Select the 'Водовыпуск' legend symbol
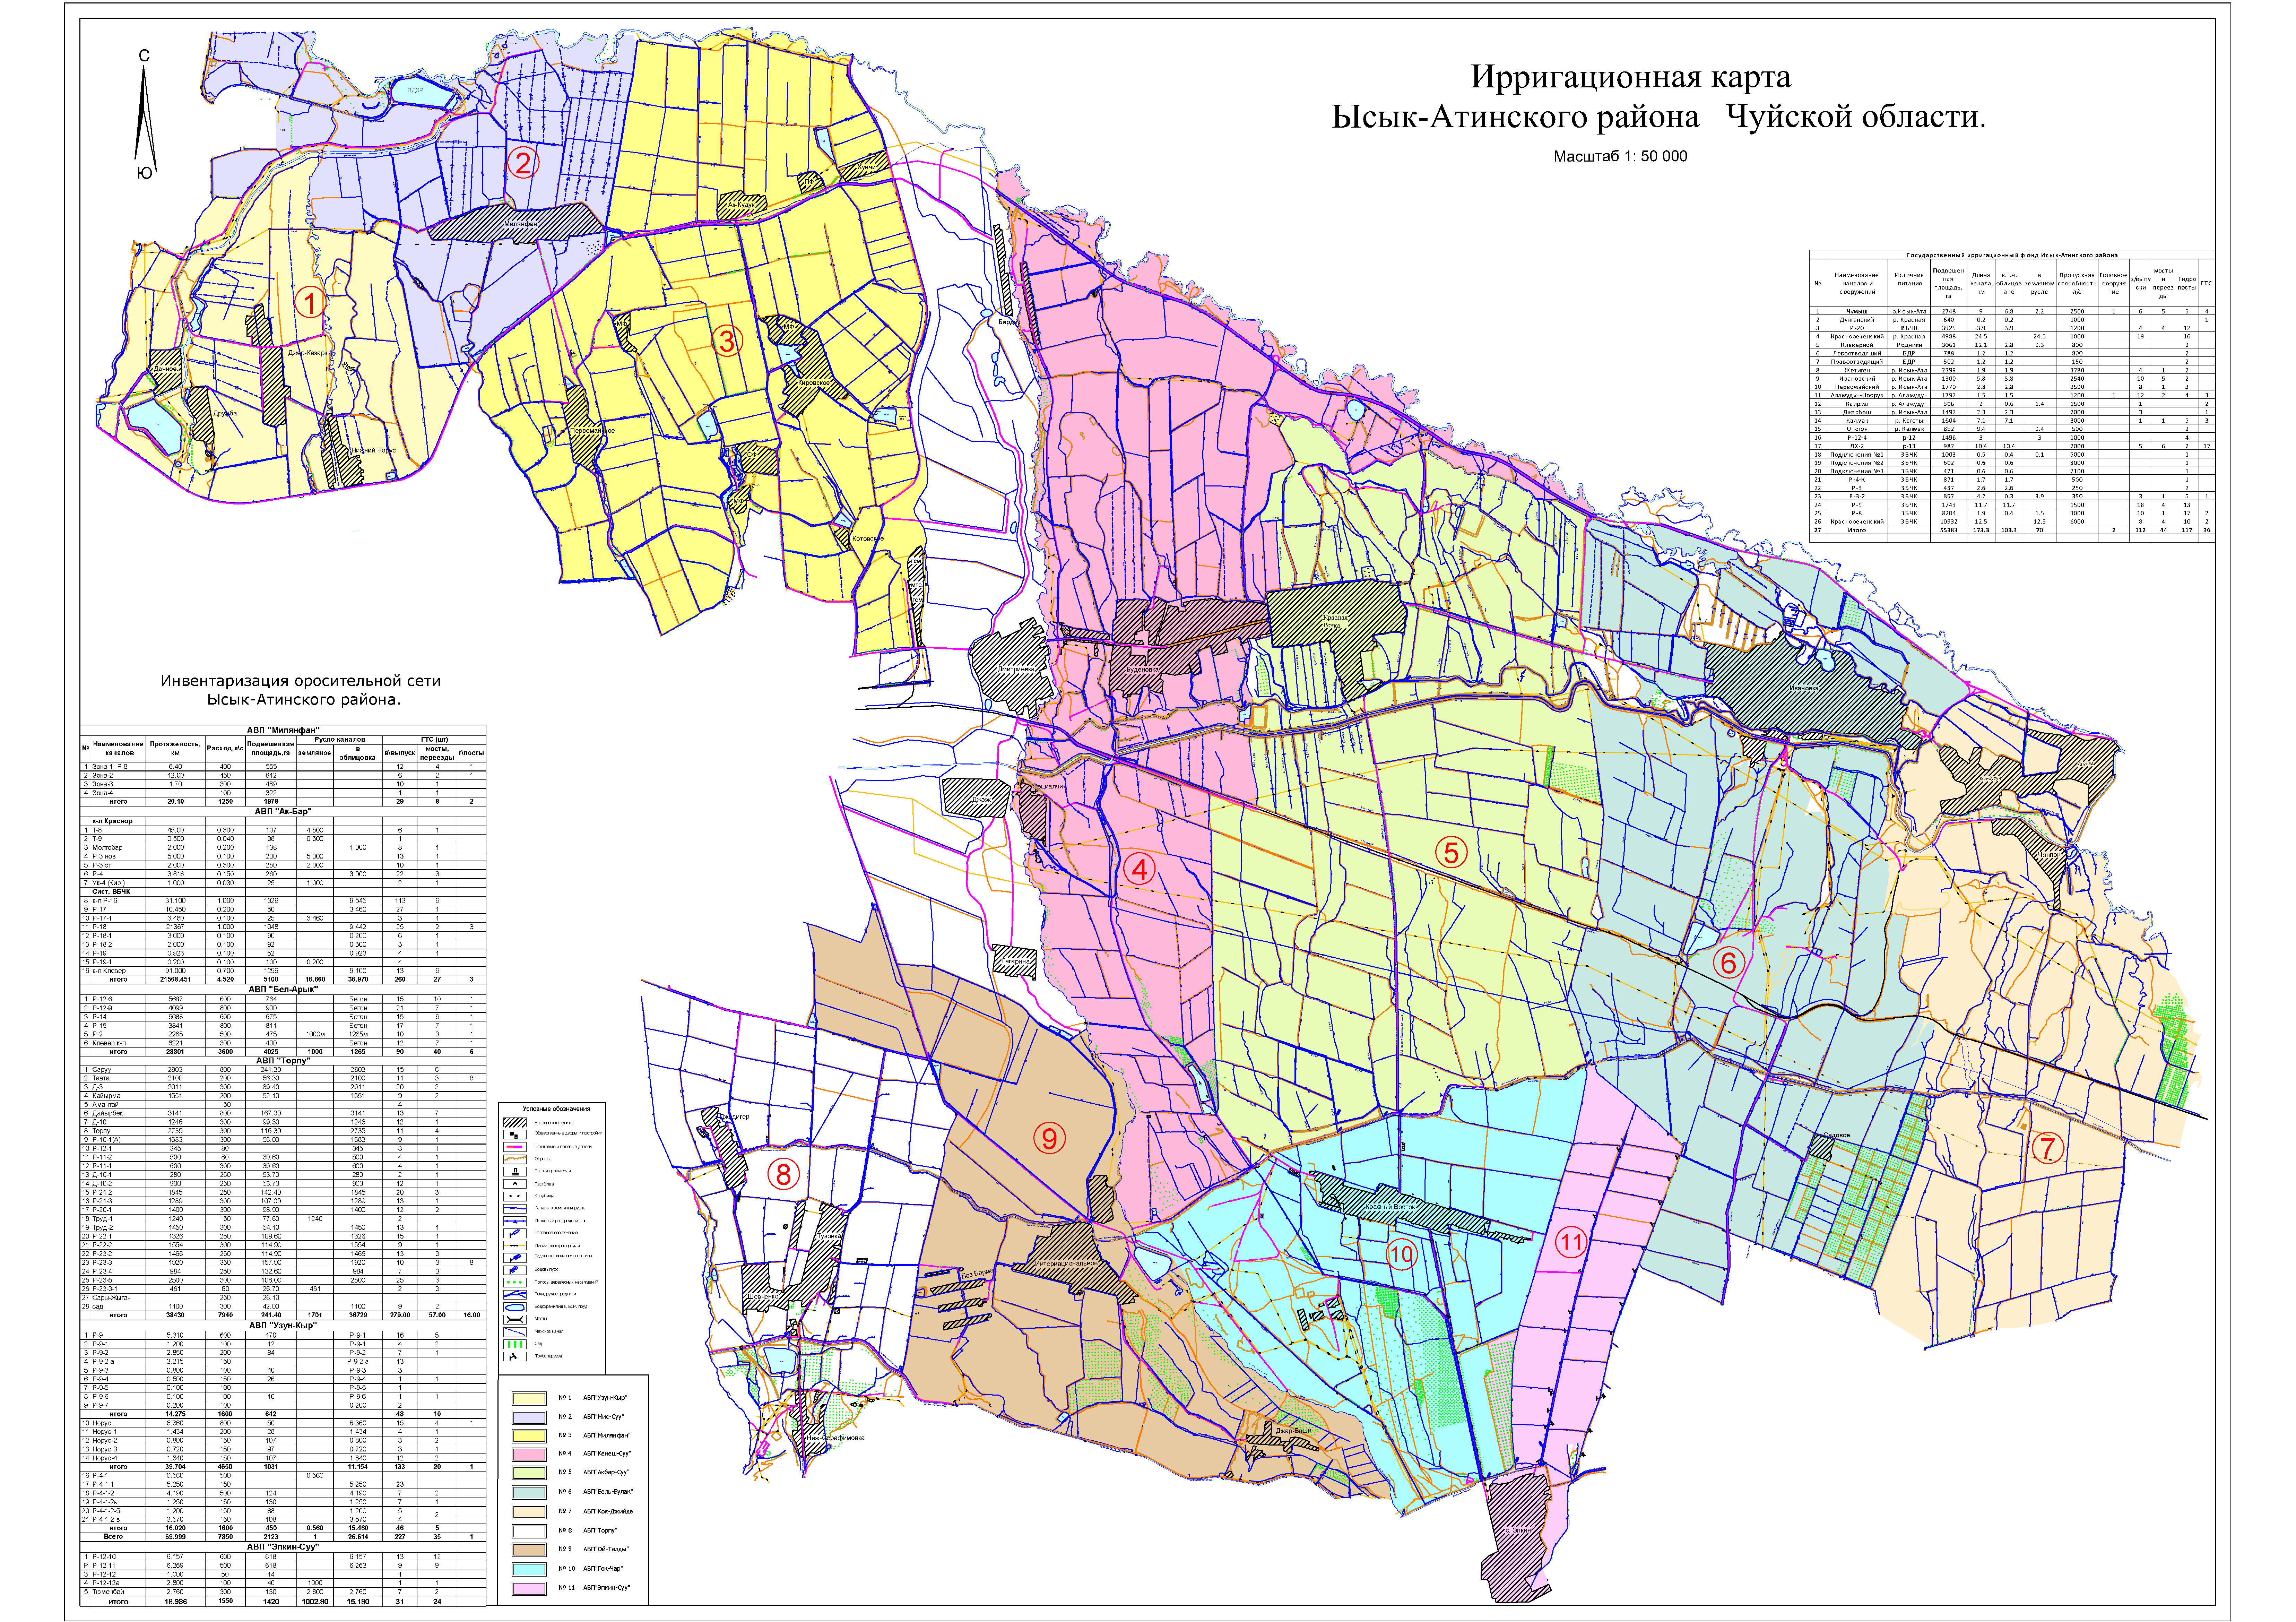 515,1270
